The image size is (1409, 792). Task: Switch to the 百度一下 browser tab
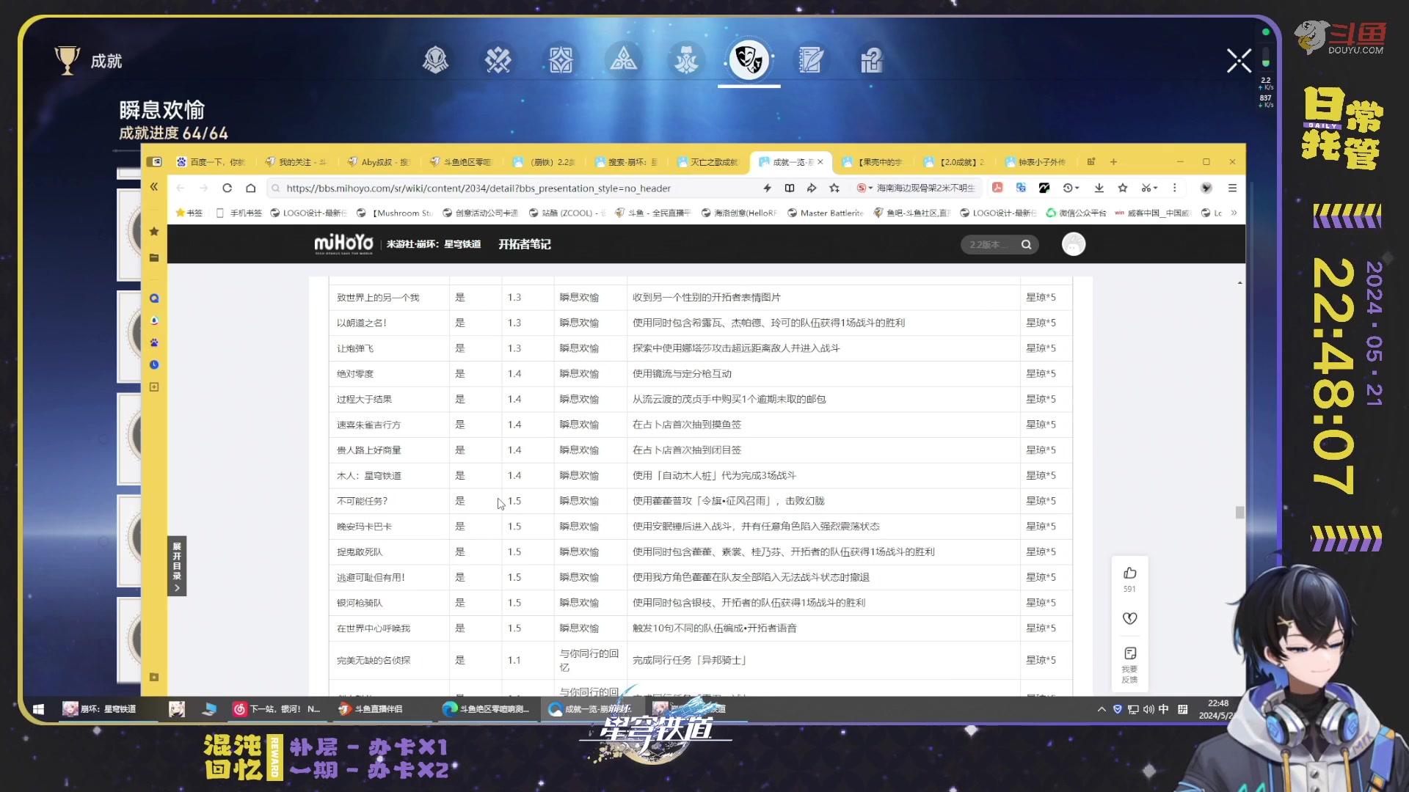tap(211, 162)
